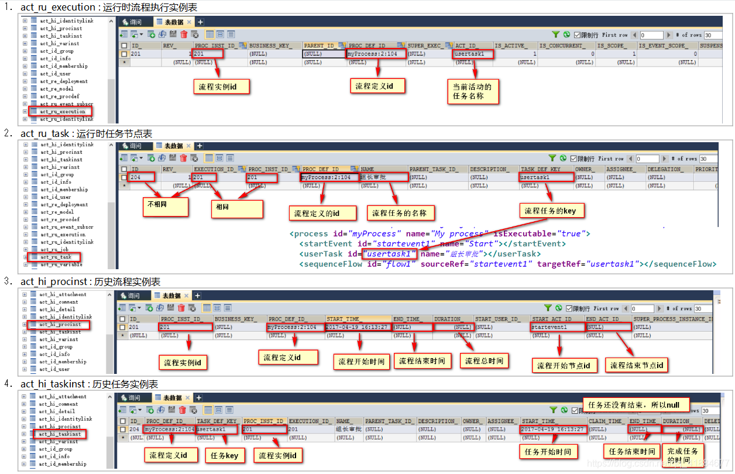Save changes in act_ru_task panel toolbar
The height and width of the screenshot is (474, 735).
173,157
